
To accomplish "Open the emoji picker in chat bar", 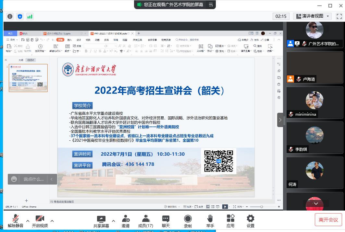I will coord(14,179).
